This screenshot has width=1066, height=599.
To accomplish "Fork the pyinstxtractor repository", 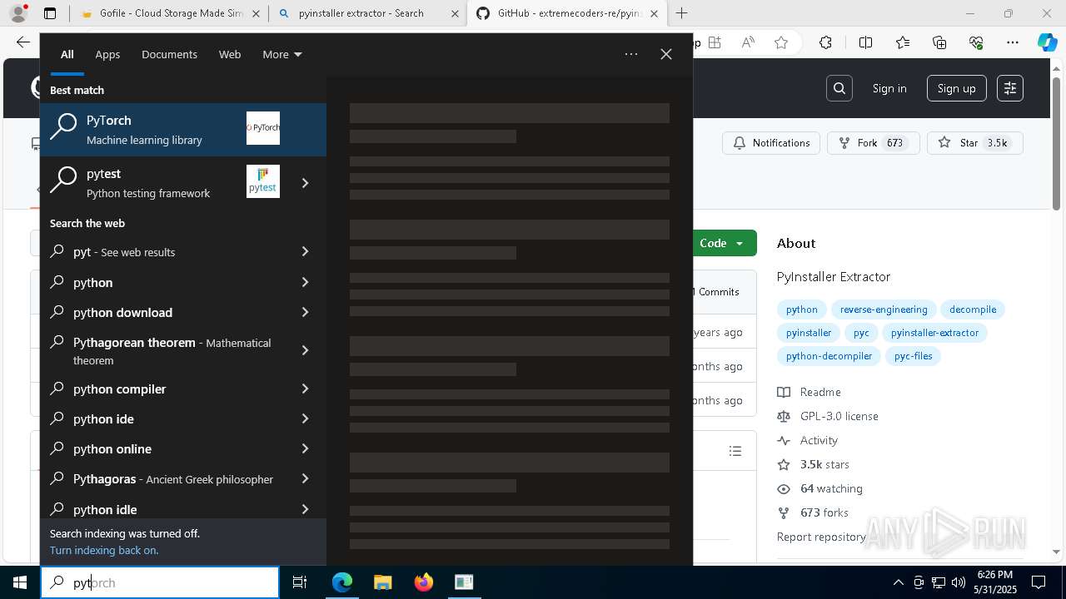I will click(x=873, y=143).
